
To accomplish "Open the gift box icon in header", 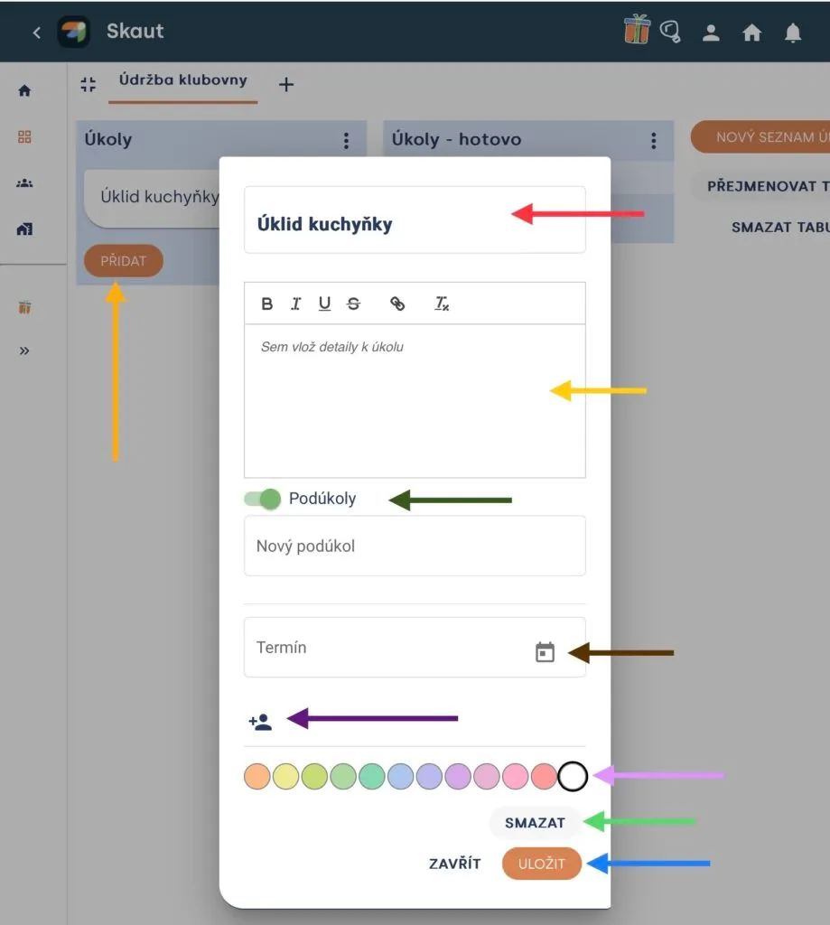I will point(637,30).
